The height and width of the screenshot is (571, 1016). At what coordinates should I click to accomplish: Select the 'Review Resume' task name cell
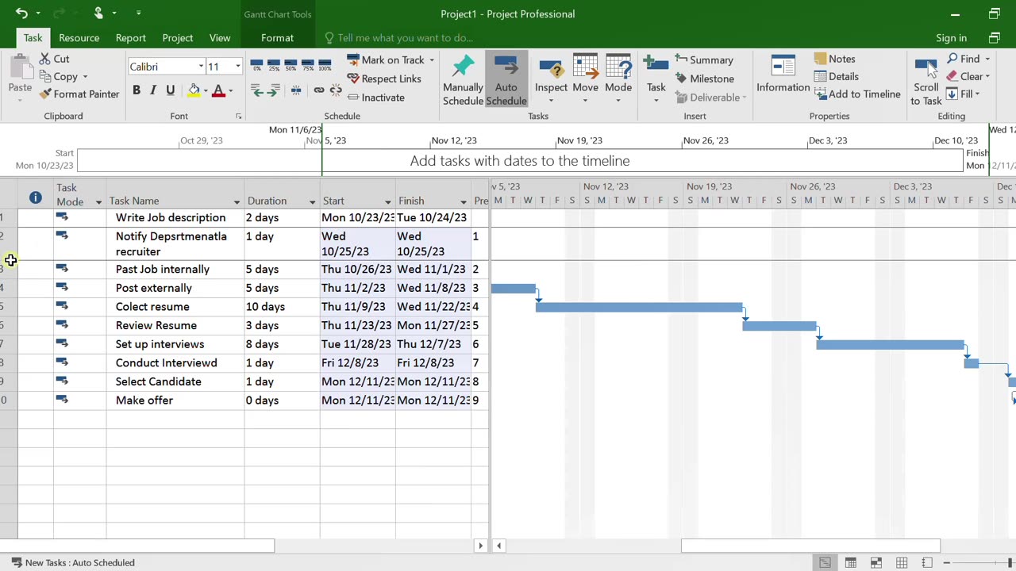175,325
